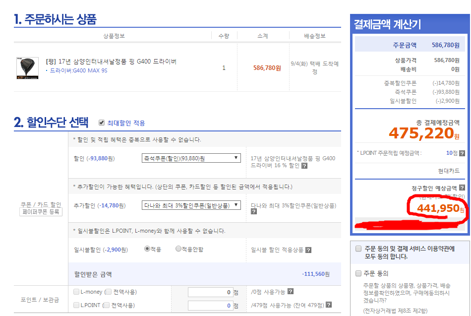Check 전액사용 box for L.POINT
The width and height of the screenshot is (471, 316).
click(x=106, y=305)
